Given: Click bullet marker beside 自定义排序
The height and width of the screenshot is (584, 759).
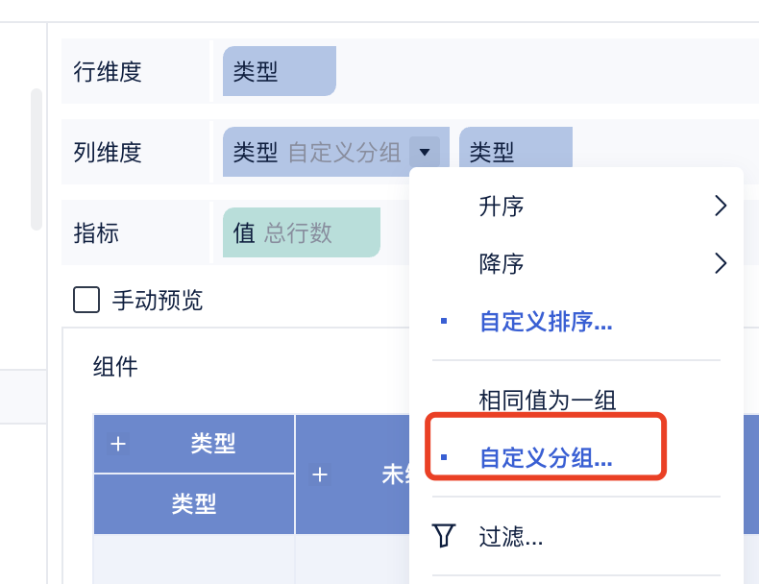Looking at the screenshot, I should (444, 321).
